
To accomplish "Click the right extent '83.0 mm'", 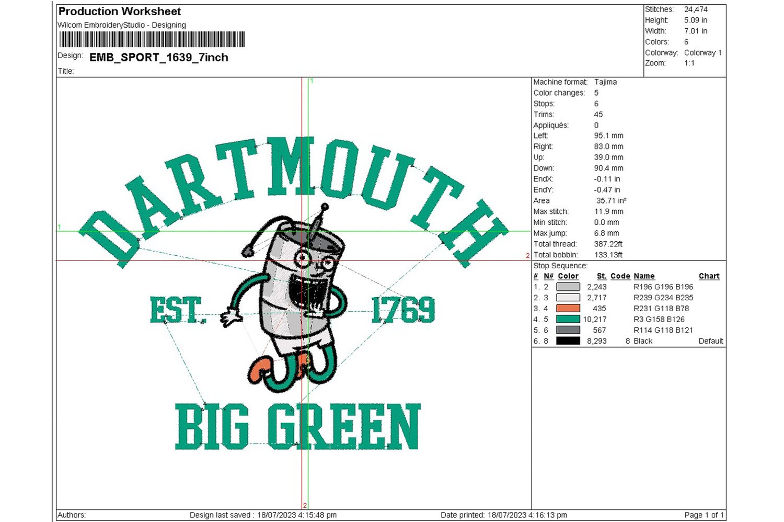I will point(609,146).
